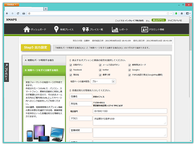Screen dimensions: 196x146
Task: Click the browser reload icon
Action: (18, 13)
